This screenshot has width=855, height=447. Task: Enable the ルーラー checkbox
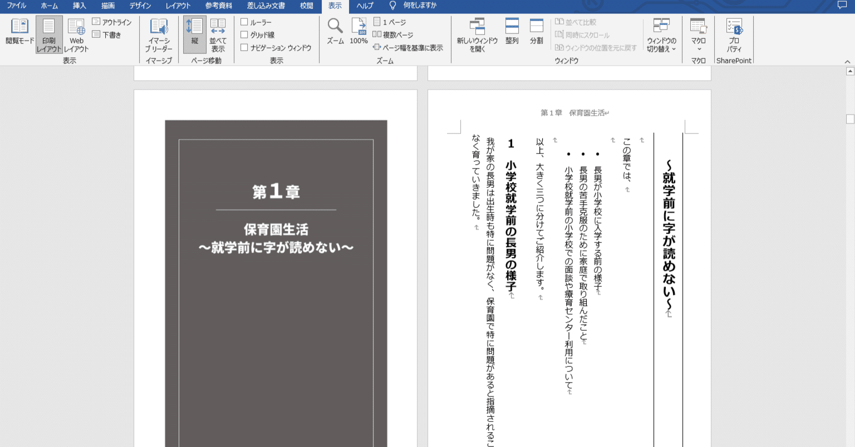[244, 21]
